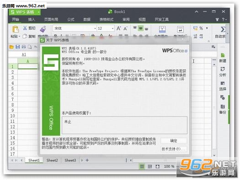Toggle the middle align icon
Image resolution: width=240 pixels, height=180 pixels.
tap(140, 28)
